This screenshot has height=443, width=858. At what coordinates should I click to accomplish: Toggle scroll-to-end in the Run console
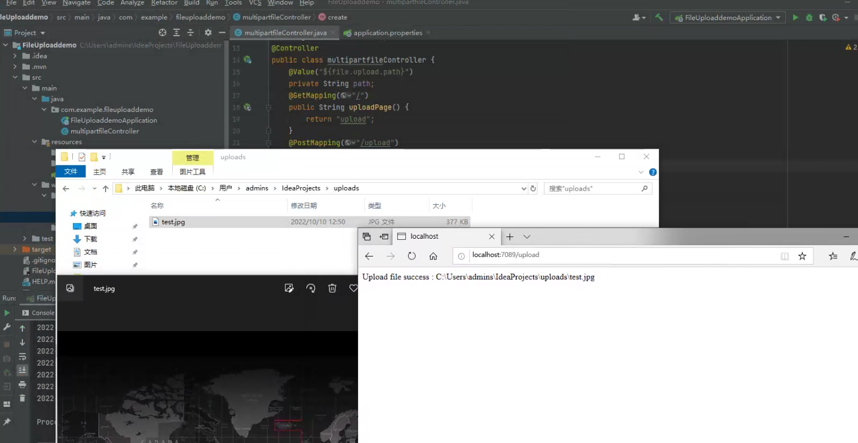click(22, 370)
